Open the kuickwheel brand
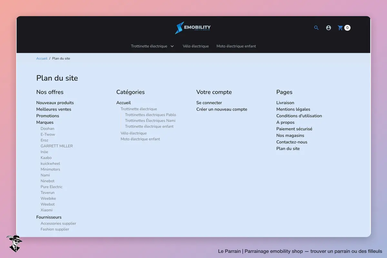387x258 pixels. pyautogui.click(x=50, y=164)
